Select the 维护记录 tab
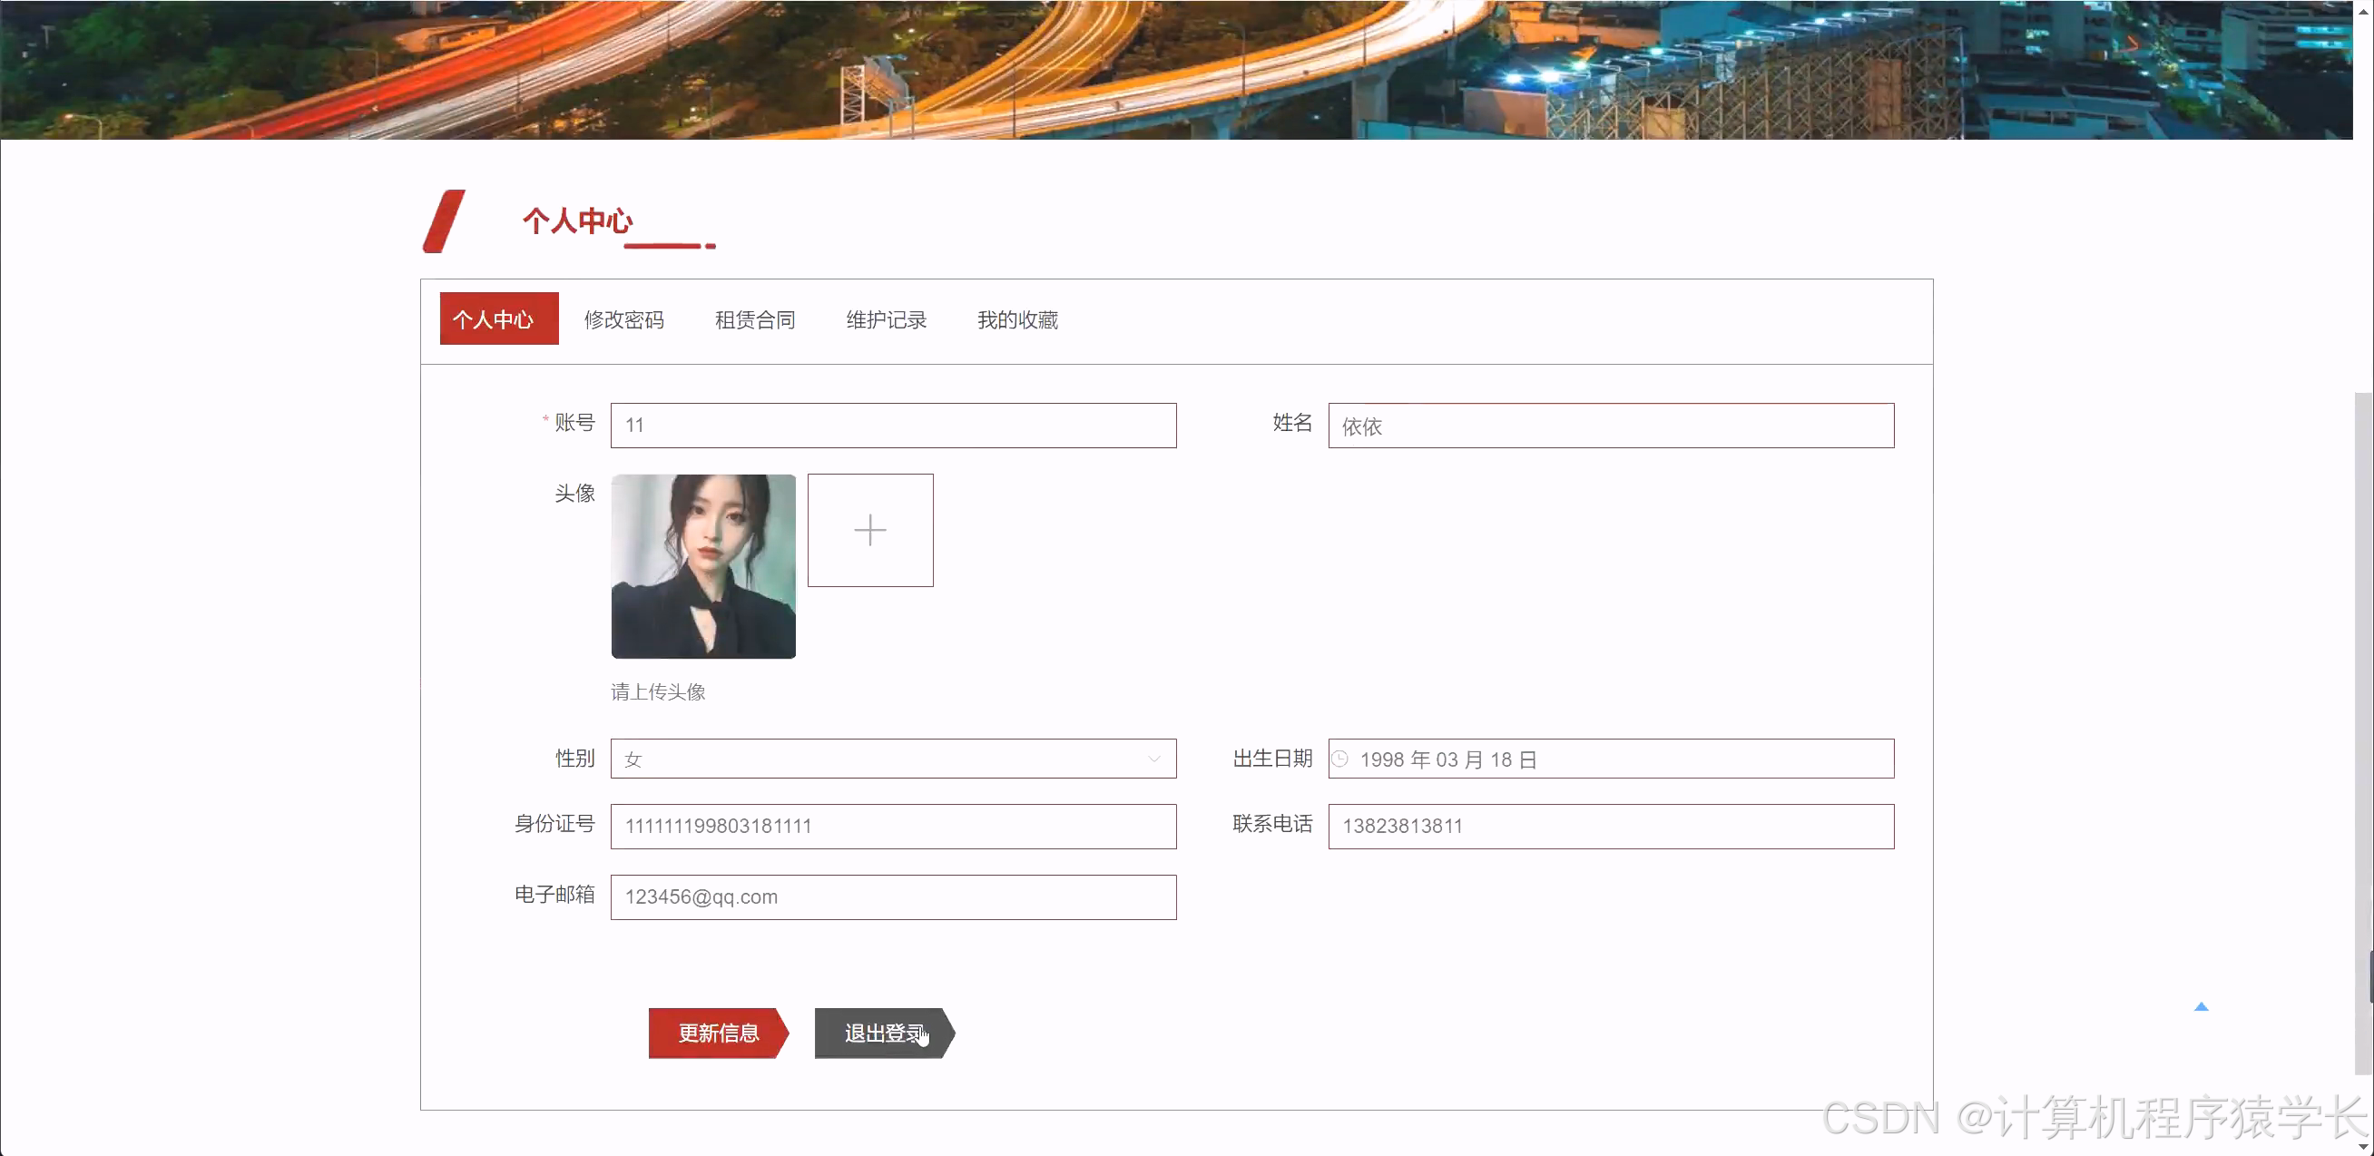This screenshot has width=2374, height=1156. point(886,318)
